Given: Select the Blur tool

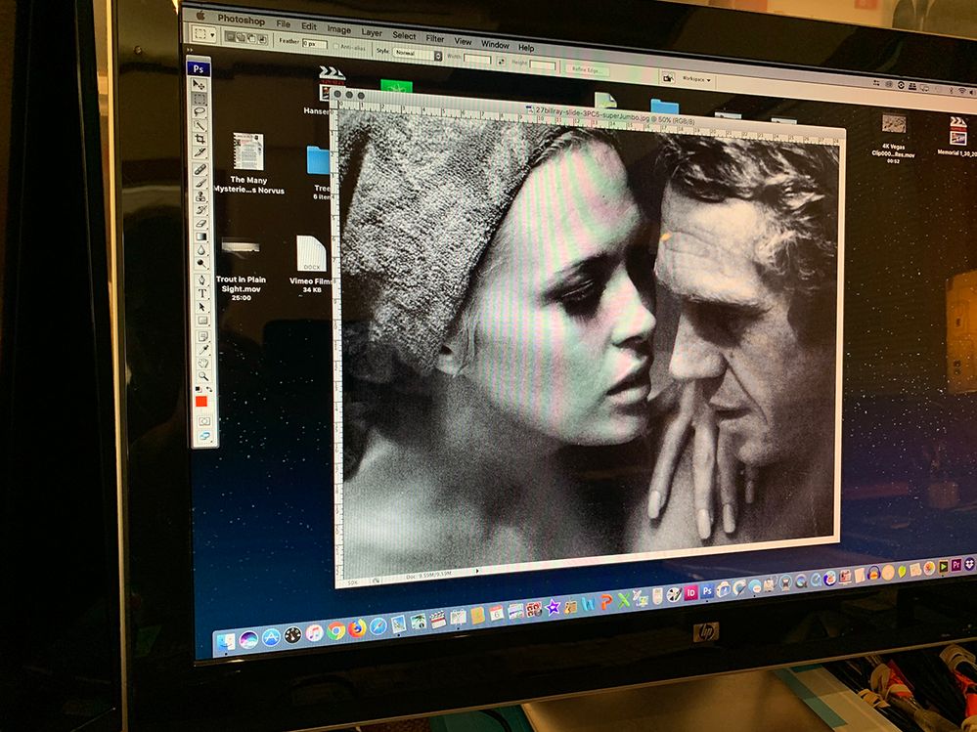Looking at the screenshot, I should click(201, 250).
